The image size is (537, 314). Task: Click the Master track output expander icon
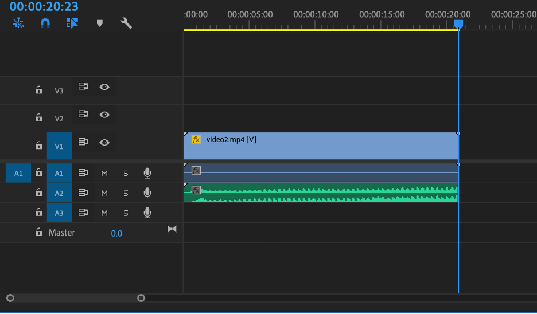pyautogui.click(x=172, y=229)
